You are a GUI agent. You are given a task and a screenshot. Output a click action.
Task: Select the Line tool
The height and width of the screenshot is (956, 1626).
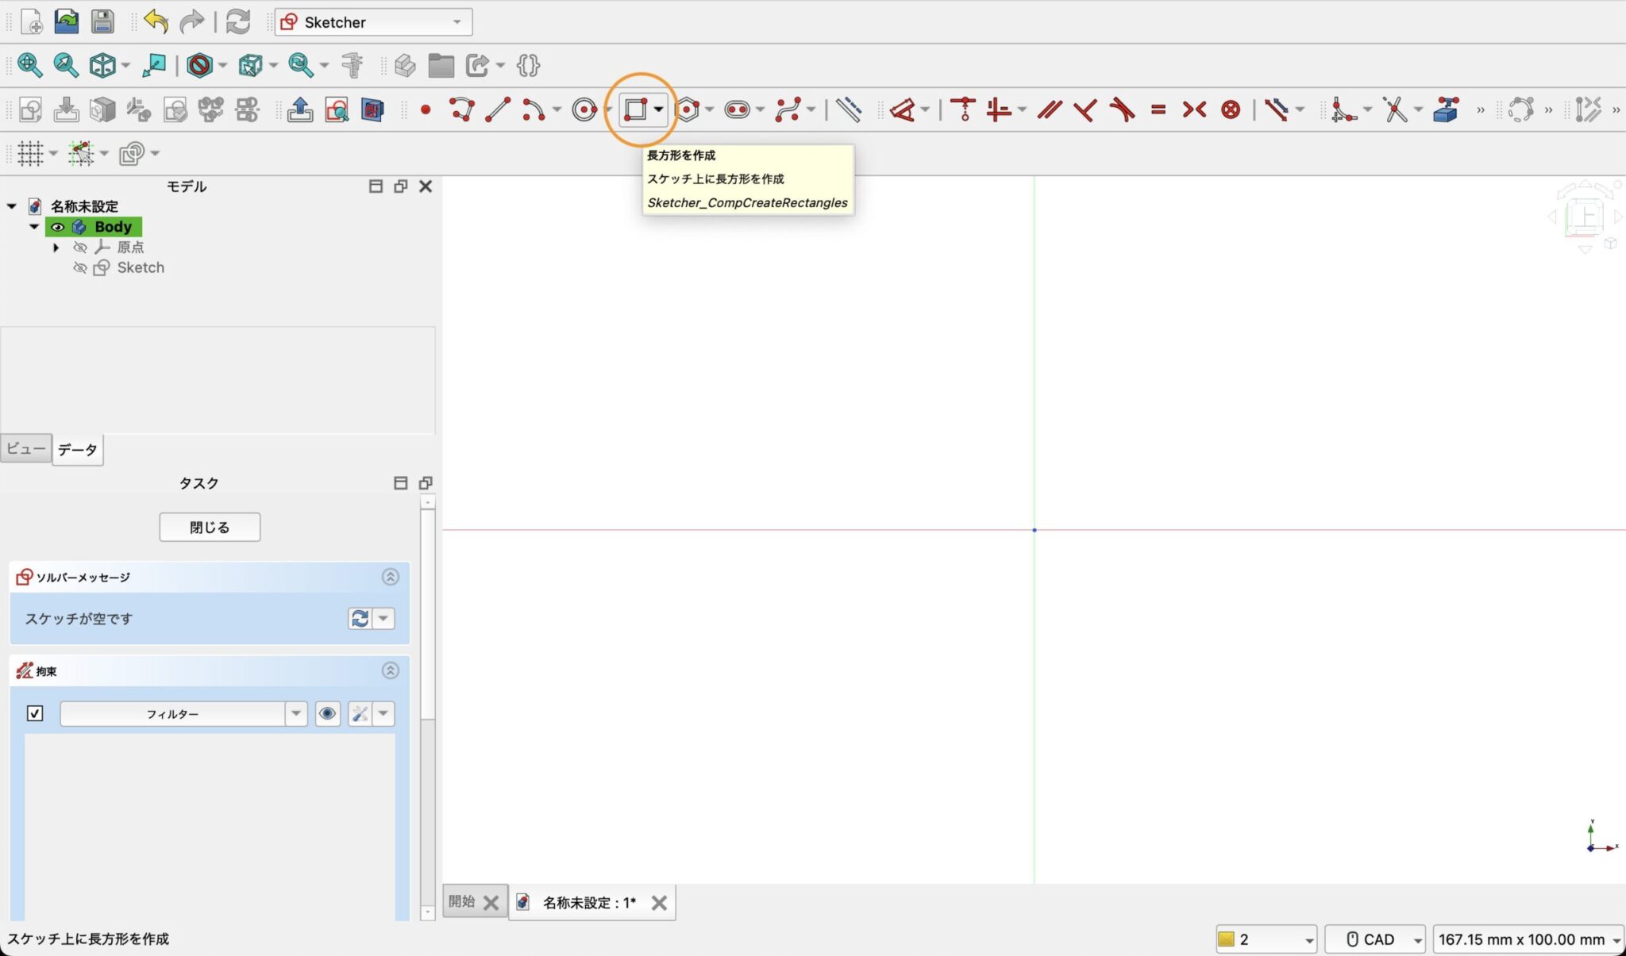coord(498,109)
